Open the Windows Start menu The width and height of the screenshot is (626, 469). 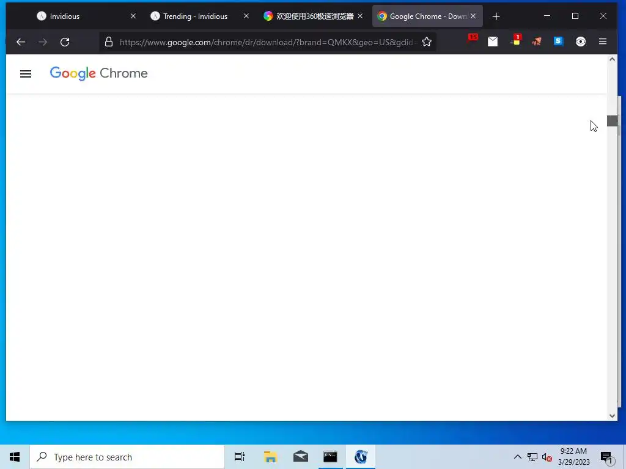tap(15, 457)
